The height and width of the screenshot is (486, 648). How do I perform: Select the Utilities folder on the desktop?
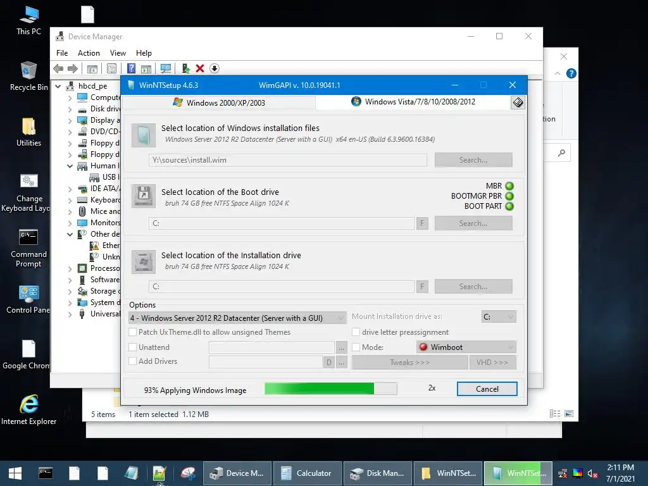29,132
